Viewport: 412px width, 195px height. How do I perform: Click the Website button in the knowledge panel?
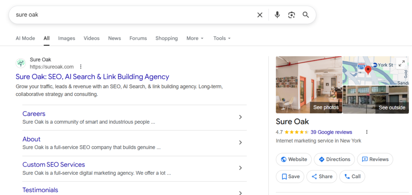[294, 159]
